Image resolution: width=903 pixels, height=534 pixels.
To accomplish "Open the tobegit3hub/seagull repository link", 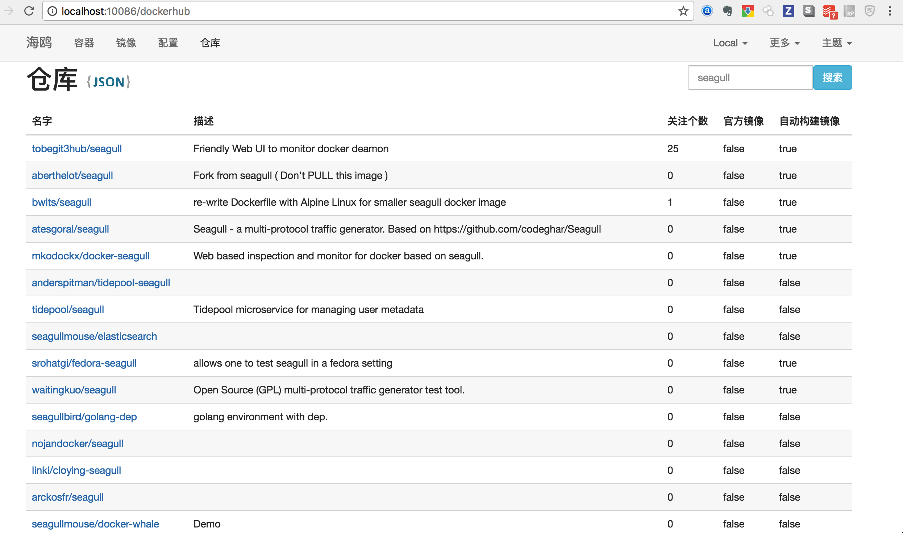I will 76,149.
